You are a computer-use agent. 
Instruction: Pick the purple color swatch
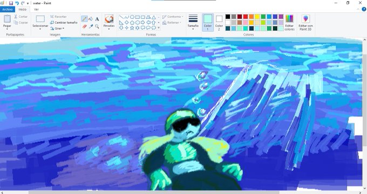click(281, 17)
